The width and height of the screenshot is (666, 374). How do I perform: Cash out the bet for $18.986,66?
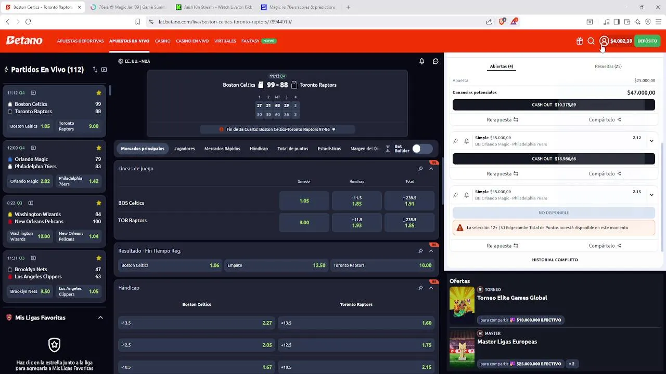coord(554,159)
